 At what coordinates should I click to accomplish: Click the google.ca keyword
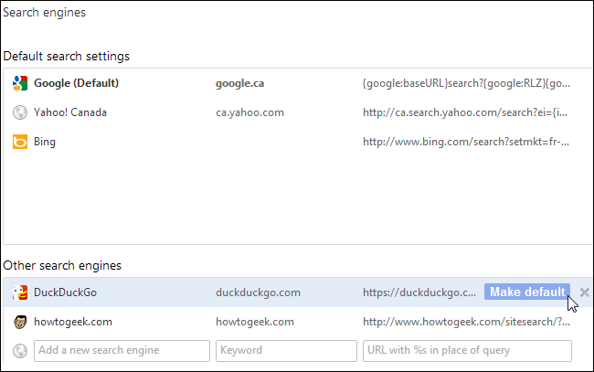tap(239, 84)
